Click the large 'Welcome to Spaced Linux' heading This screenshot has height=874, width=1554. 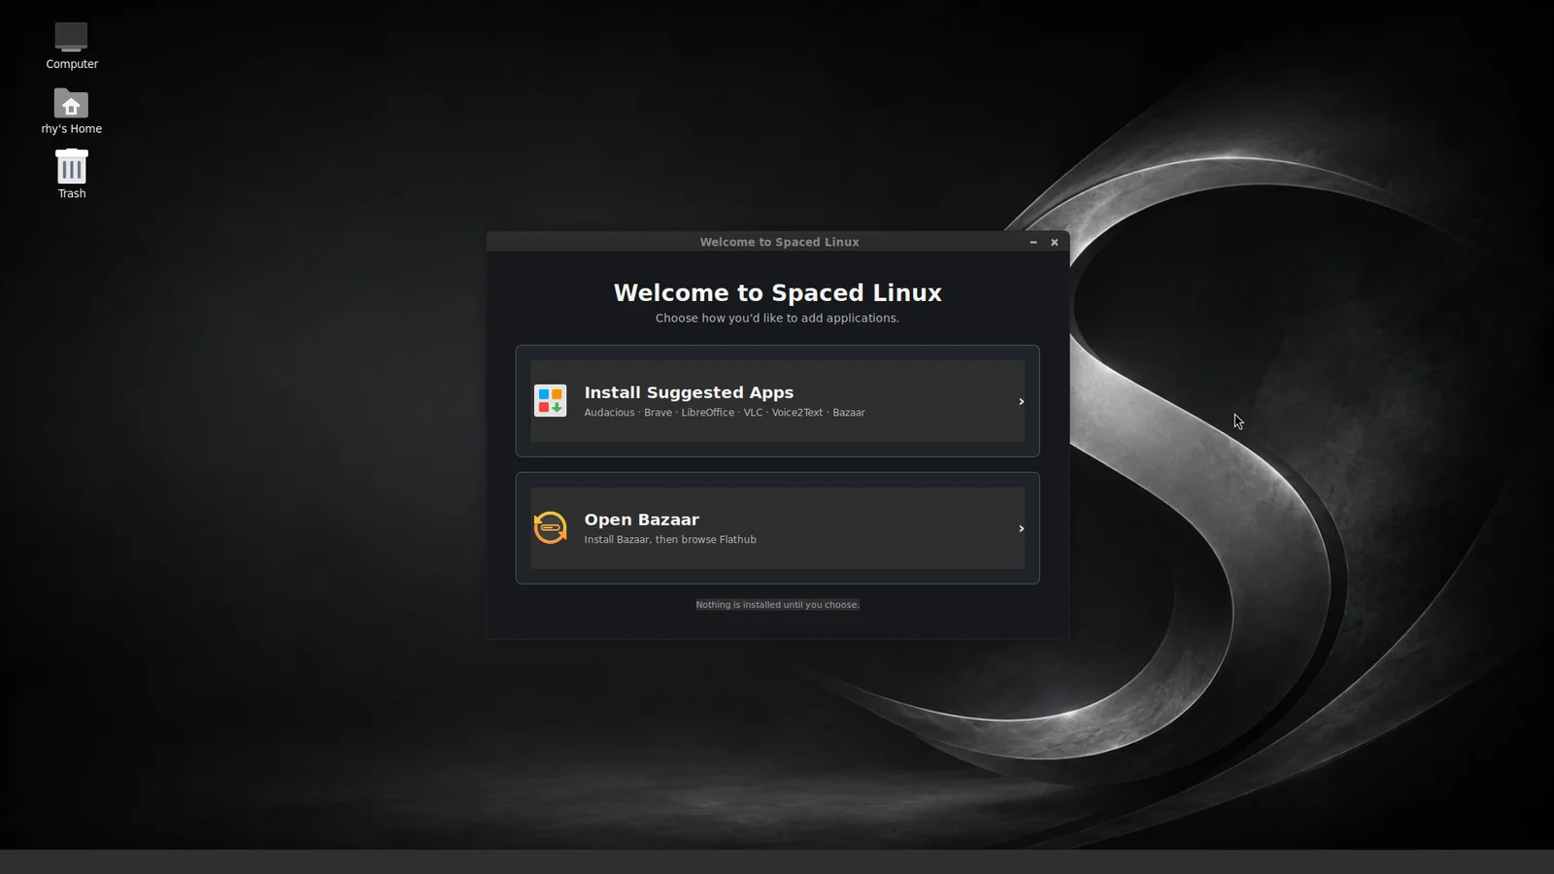pyautogui.click(x=778, y=293)
